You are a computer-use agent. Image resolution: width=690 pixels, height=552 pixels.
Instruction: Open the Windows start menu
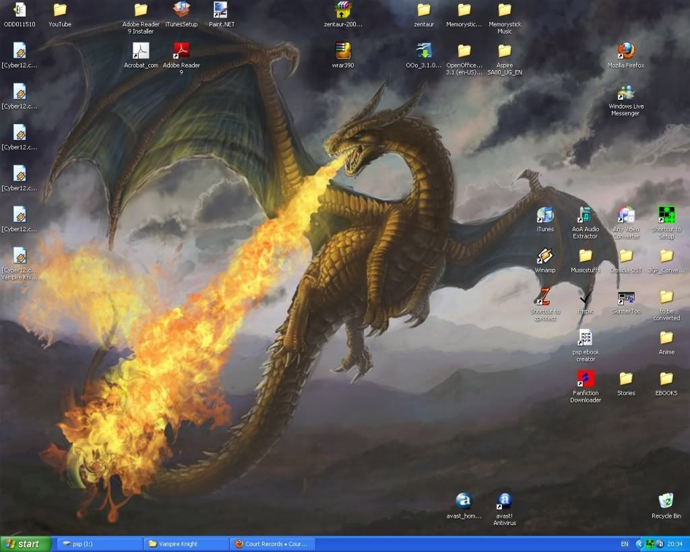[x=26, y=544]
